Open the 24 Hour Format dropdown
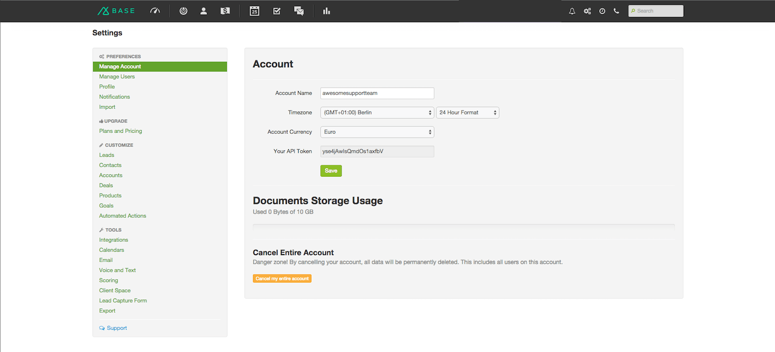The width and height of the screenshot is (775, 352). 467,112
